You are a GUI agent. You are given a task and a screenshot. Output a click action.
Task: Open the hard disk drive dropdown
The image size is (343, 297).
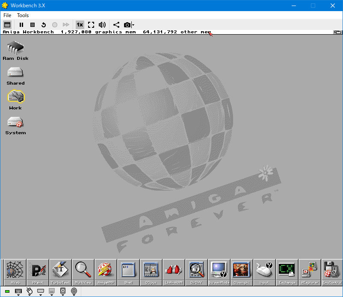pyautogui.click(x=63, y=291)
